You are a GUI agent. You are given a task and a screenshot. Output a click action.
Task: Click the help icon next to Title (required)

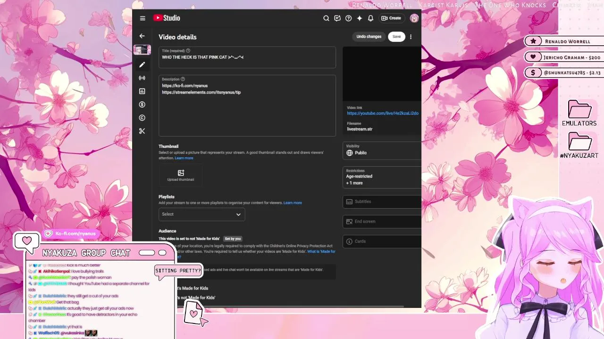tap(188, 50)
